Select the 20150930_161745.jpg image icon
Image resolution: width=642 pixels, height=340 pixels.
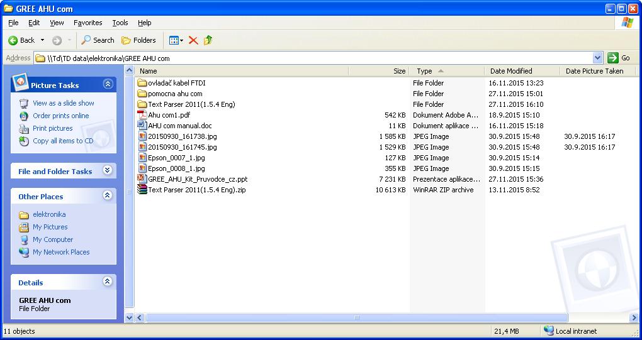[x=142, y=146]
